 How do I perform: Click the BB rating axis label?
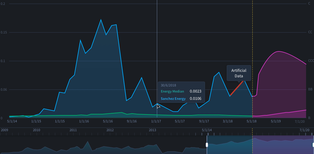point(310,89)
